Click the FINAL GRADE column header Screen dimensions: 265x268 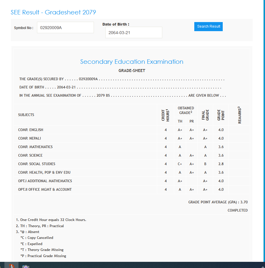205,115
